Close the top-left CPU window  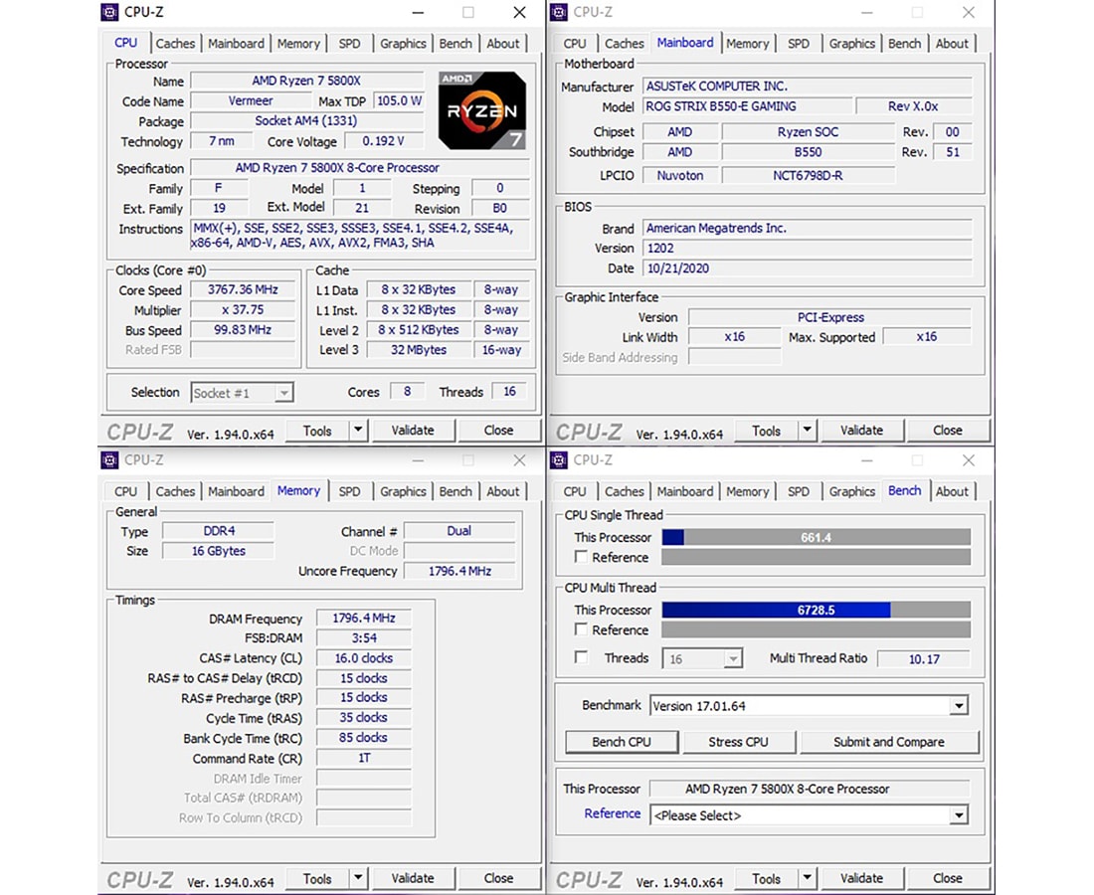(x=519, y=12)
